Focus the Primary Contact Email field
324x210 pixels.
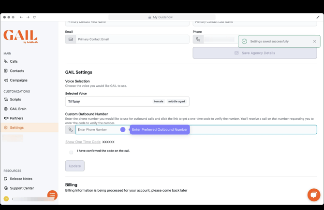point(133,39)
